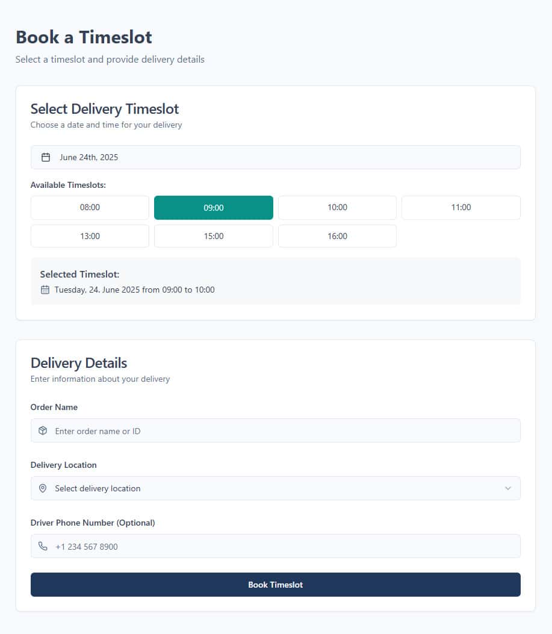Click the Book a Timeslot page heading

pyautogui.click(x=84, y=37)
